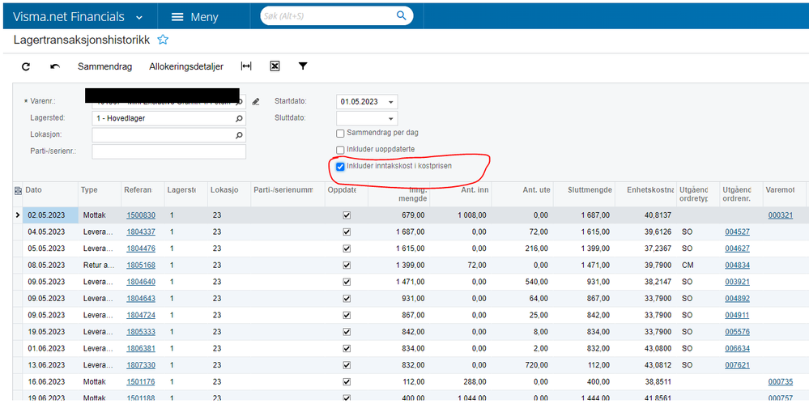Image resolution: width=809 pixels, height=404 pixels.
Task: Open the Lagersted lookup magnifier
Action: tap(239, 119)
